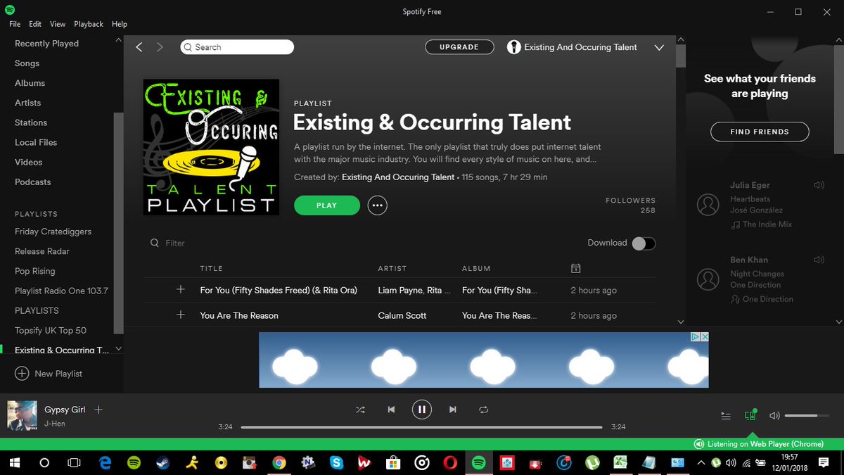Click the Search input field

(237, 47)
